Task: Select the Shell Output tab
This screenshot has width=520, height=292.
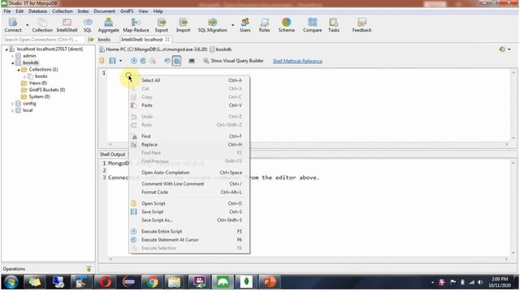Action: click(112, 154)
